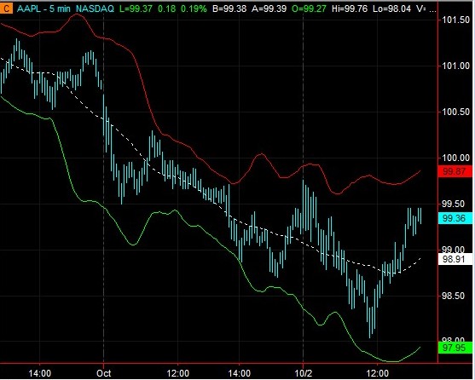The width and height of the screenshot is (475, 380).
Task: Click the B=99.38 bid value
Action: click(x=229, y=9)
